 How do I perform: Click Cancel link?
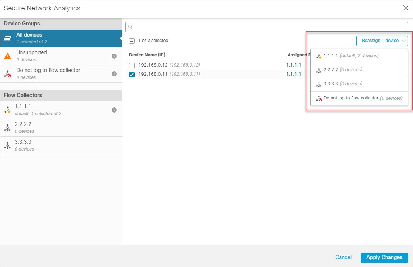[343, 257]
